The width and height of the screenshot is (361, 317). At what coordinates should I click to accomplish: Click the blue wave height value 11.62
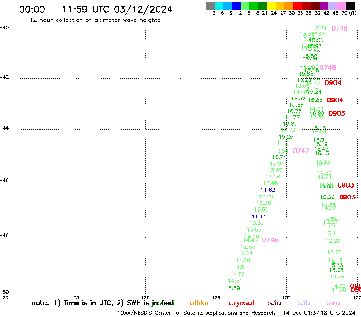(268, 190)
